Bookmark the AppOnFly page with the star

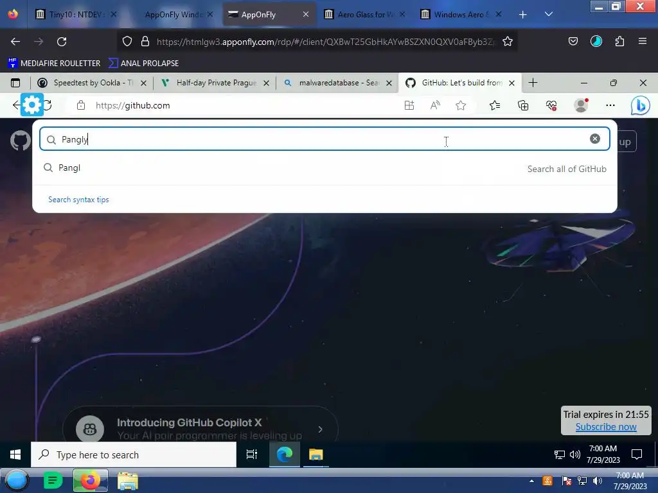coord(508,42)
